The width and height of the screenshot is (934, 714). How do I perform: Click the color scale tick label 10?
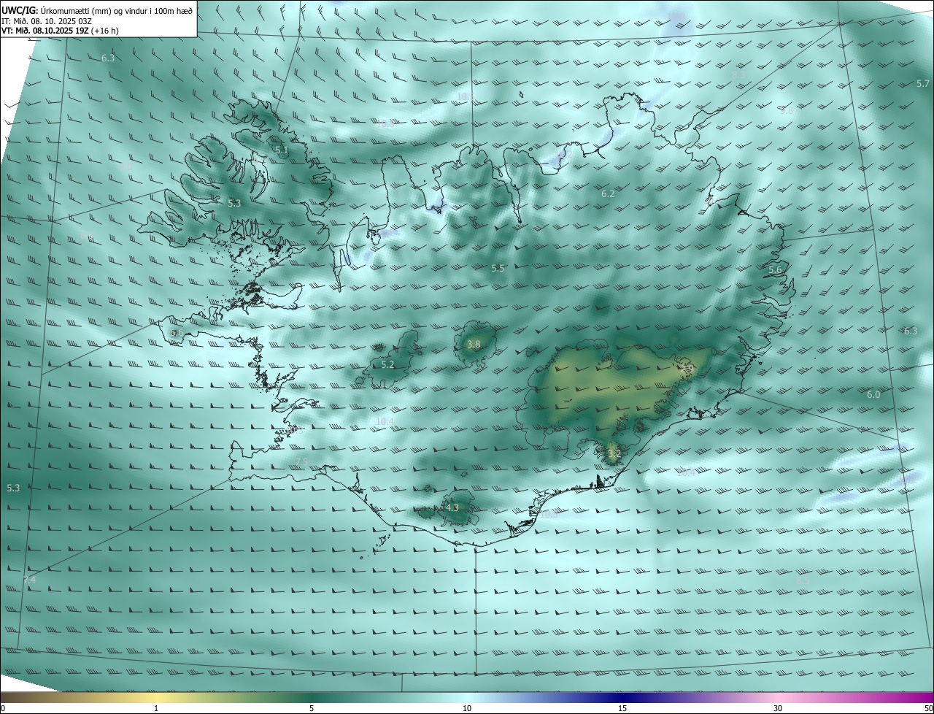point(467,708)
